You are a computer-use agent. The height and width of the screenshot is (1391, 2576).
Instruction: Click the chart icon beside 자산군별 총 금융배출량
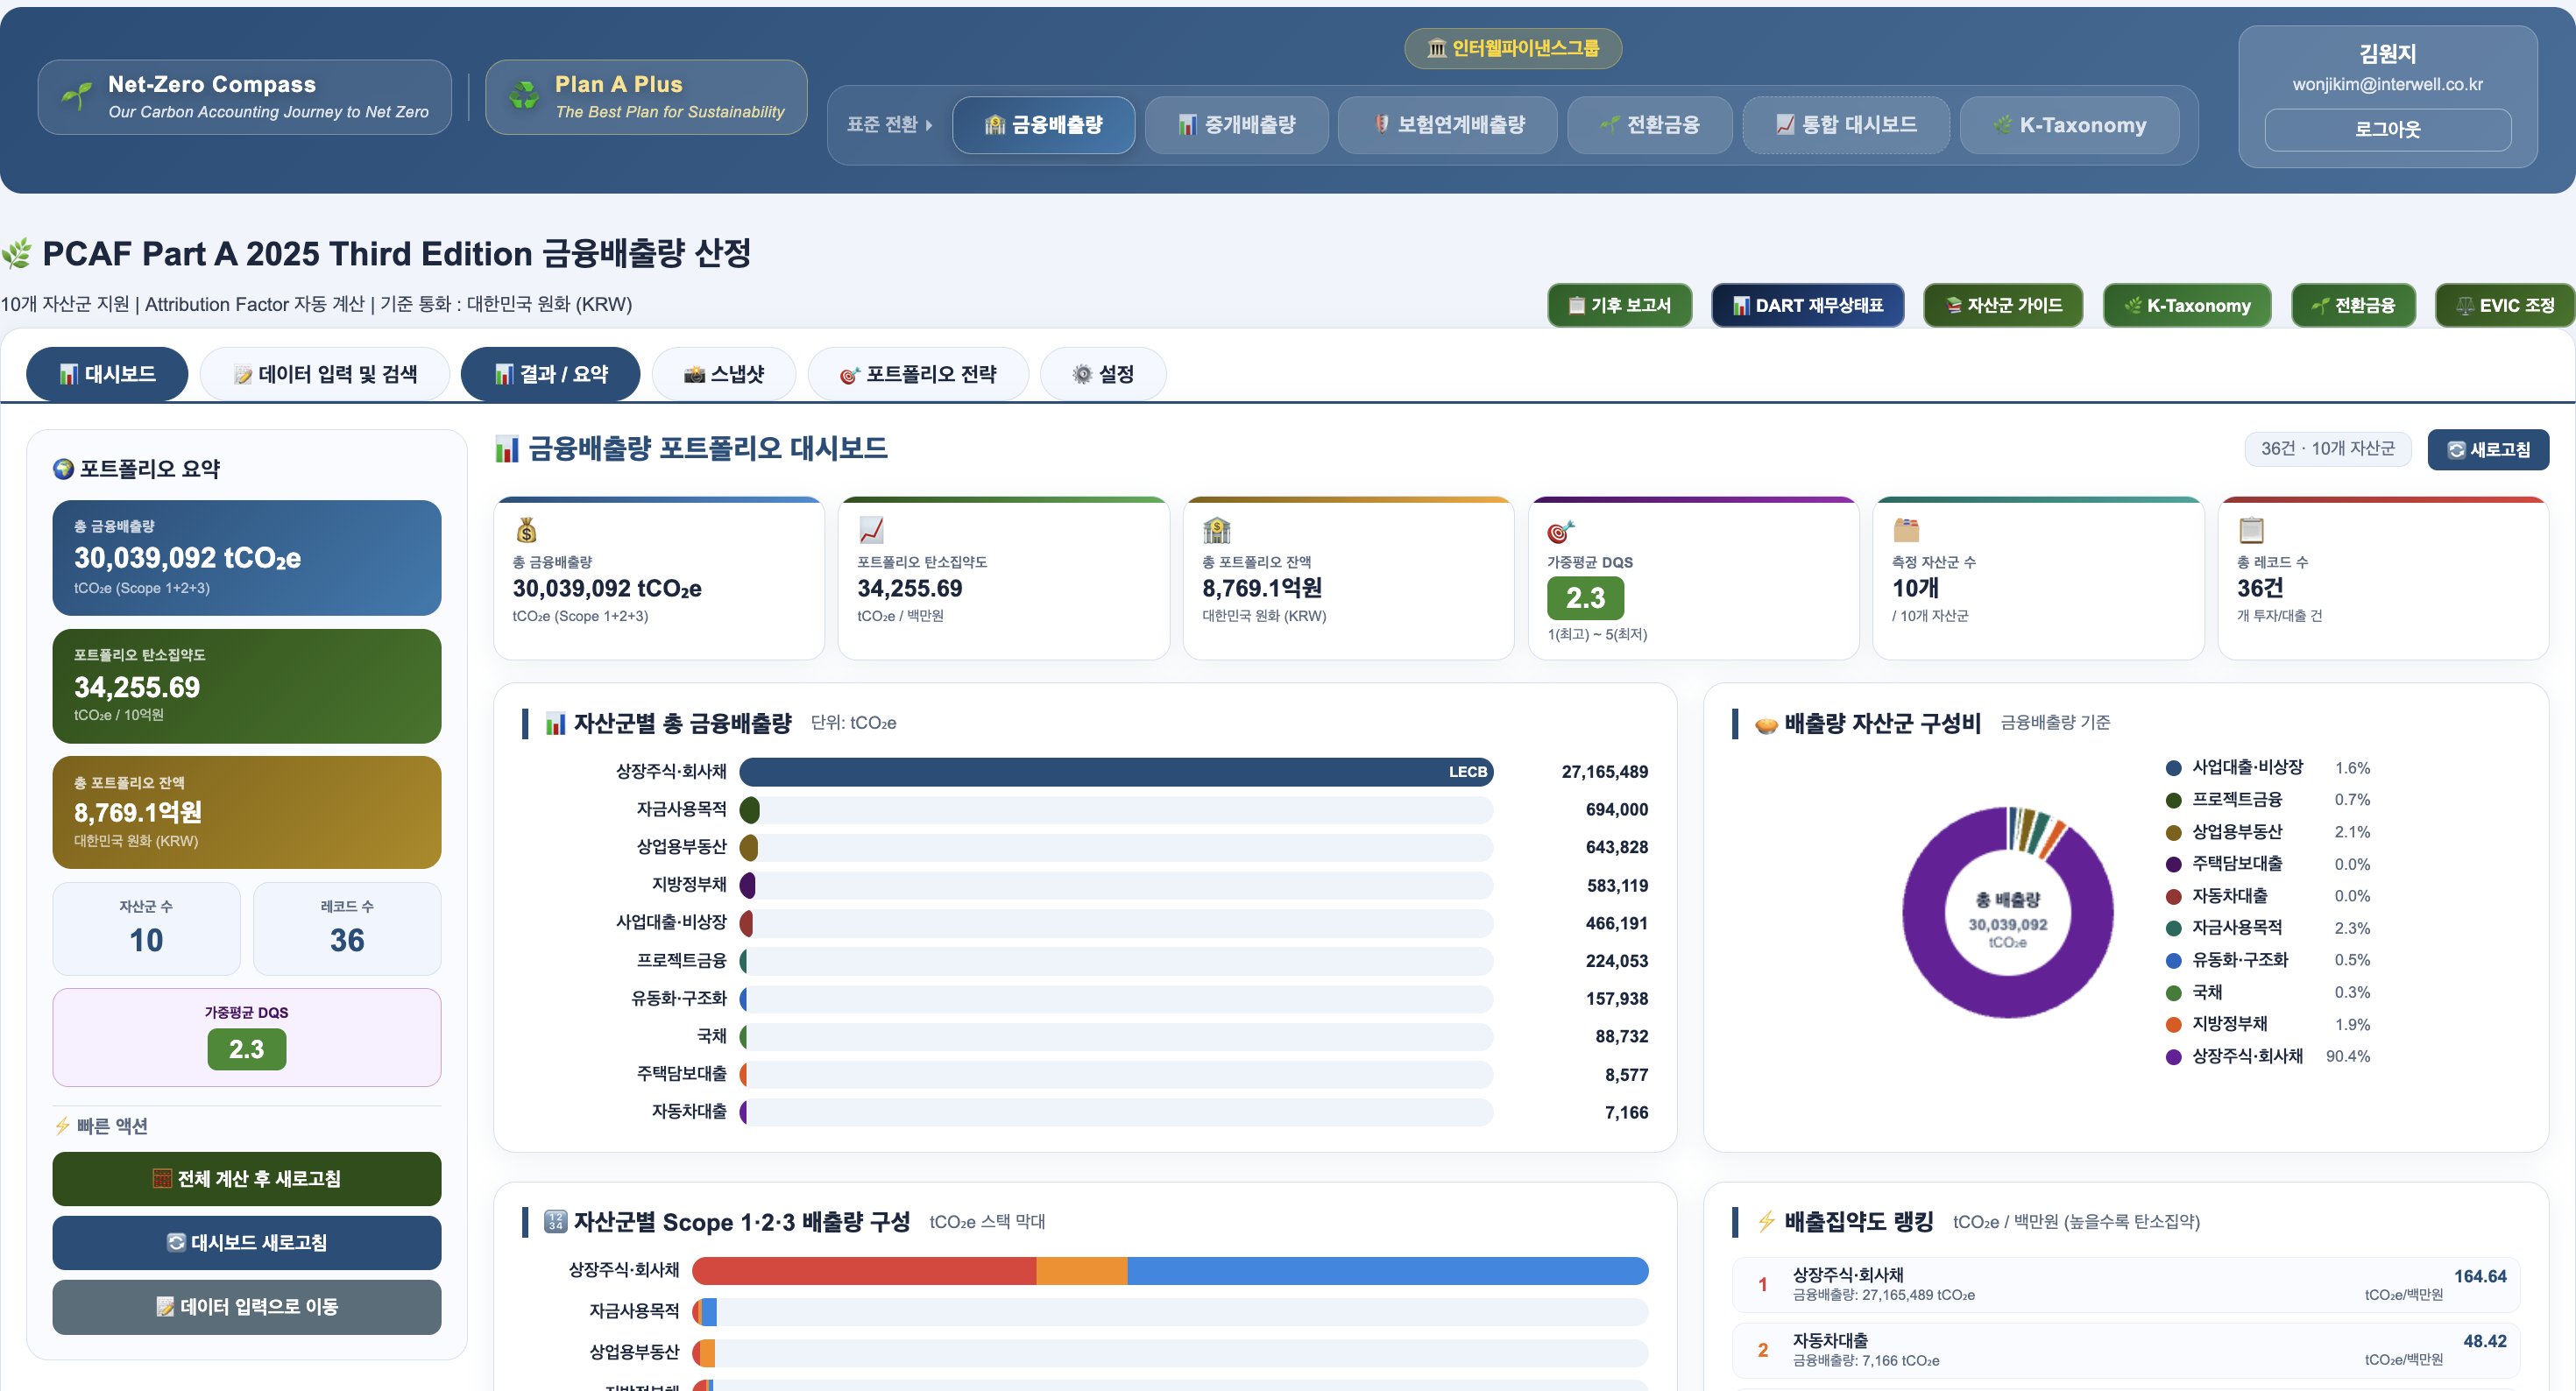point(556,723)
